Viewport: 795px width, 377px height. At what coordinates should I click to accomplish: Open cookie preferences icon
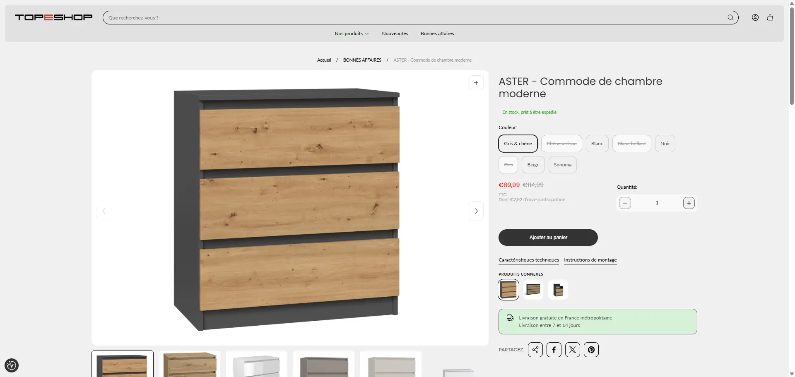click(12, 365)
